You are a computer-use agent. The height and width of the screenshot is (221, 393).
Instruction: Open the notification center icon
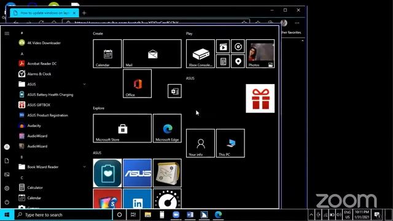tap(377, 215)
